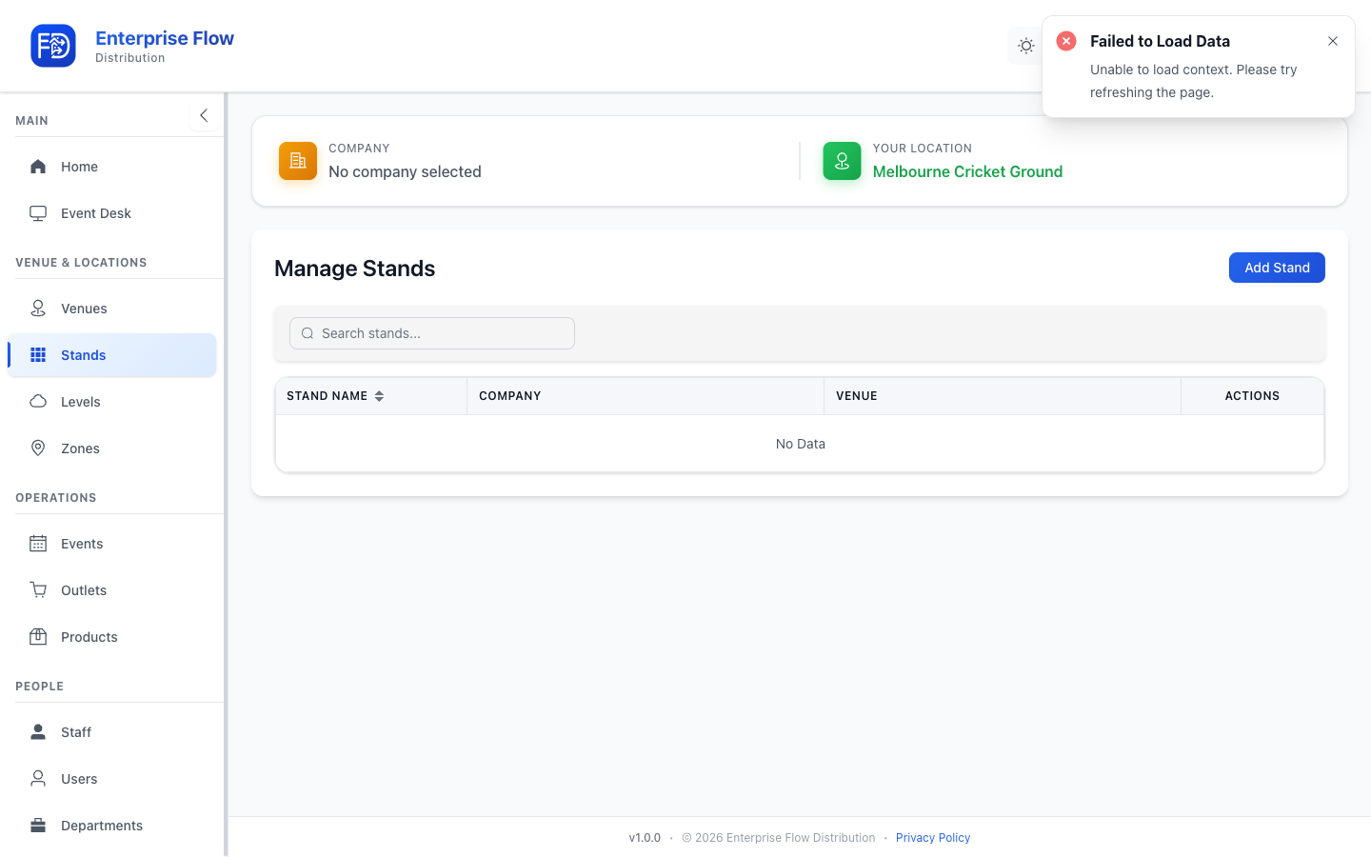Click the Search stands input field
The width and height of the screenshot is (1371, 857).
(432, 333)
